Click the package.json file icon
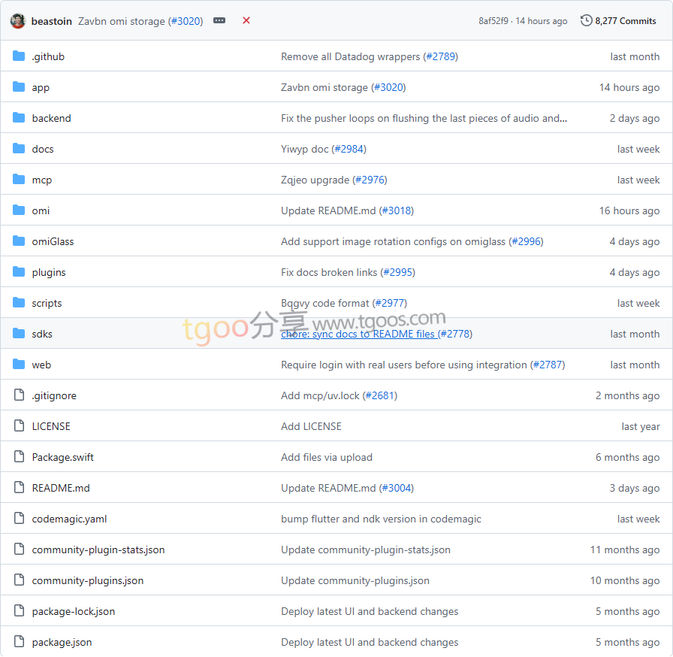This screenshot has height=657, width=673. point(19,642)
